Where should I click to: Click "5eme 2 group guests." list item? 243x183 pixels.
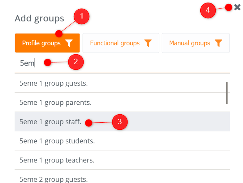coord(54,179)
